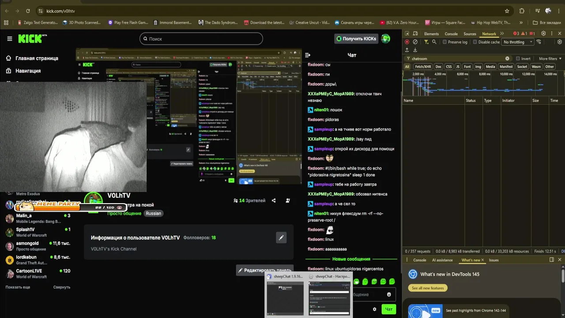Reload the page in the browser
This screenshot has width=565, height=318.
pyautogui.click(x=28, y=11)
